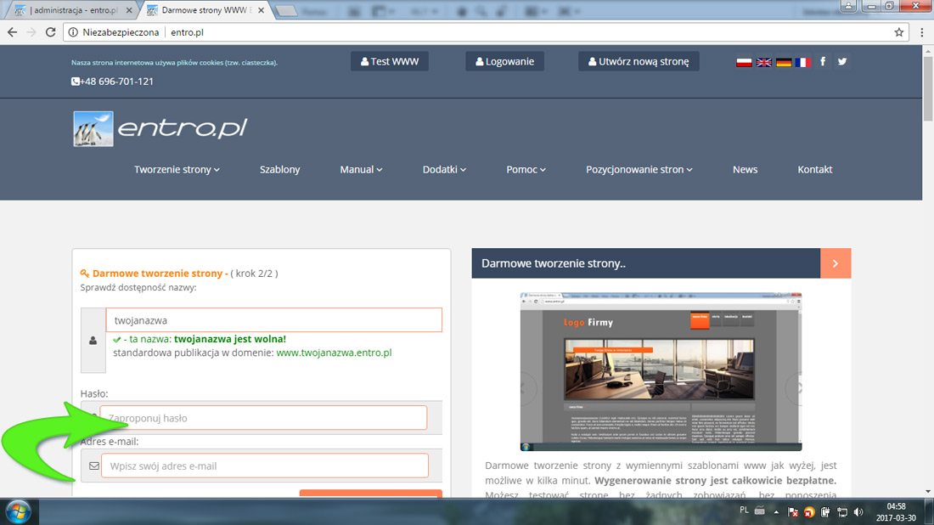This screenshot has width=934, height=525.
Task: Switch language to English flag
Action: 763,62
